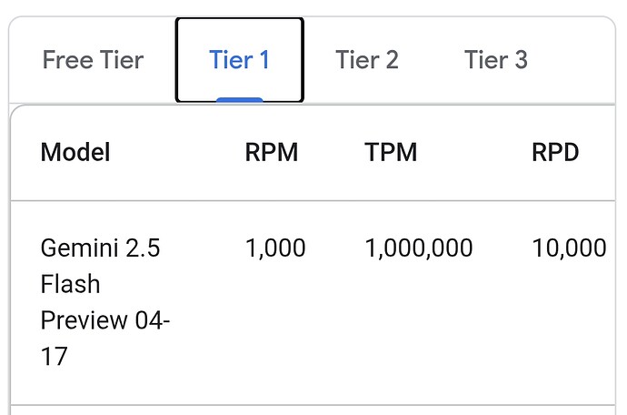The height and width of the screenshot is (415, 627).
Task: Click the RPD column header
Action: coord(555,152)
